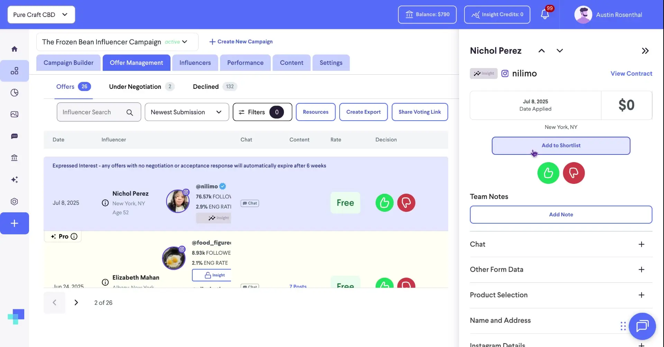
Task: Open the floating chat widget at bottom right
Action: point(643,326)
